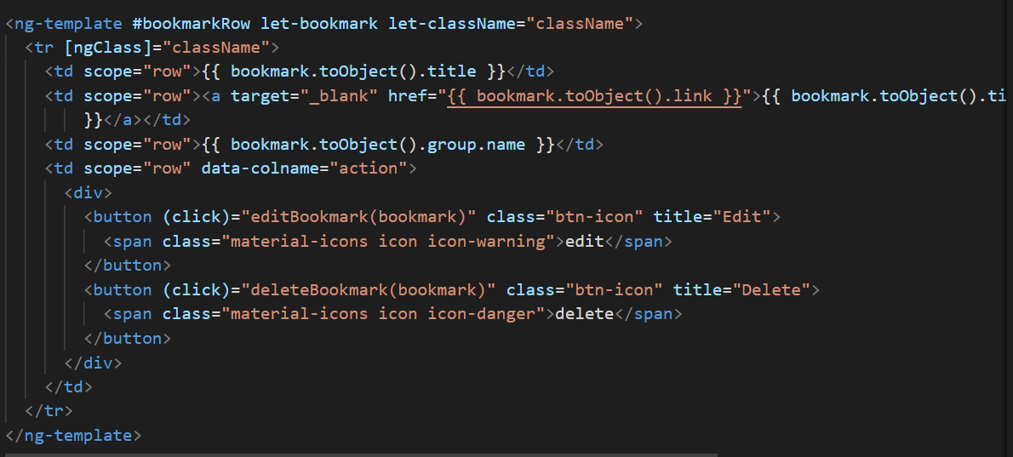The image size is (1013, 457).
Task: Click the icon-danger class name
Action: [x=482, y=314]
